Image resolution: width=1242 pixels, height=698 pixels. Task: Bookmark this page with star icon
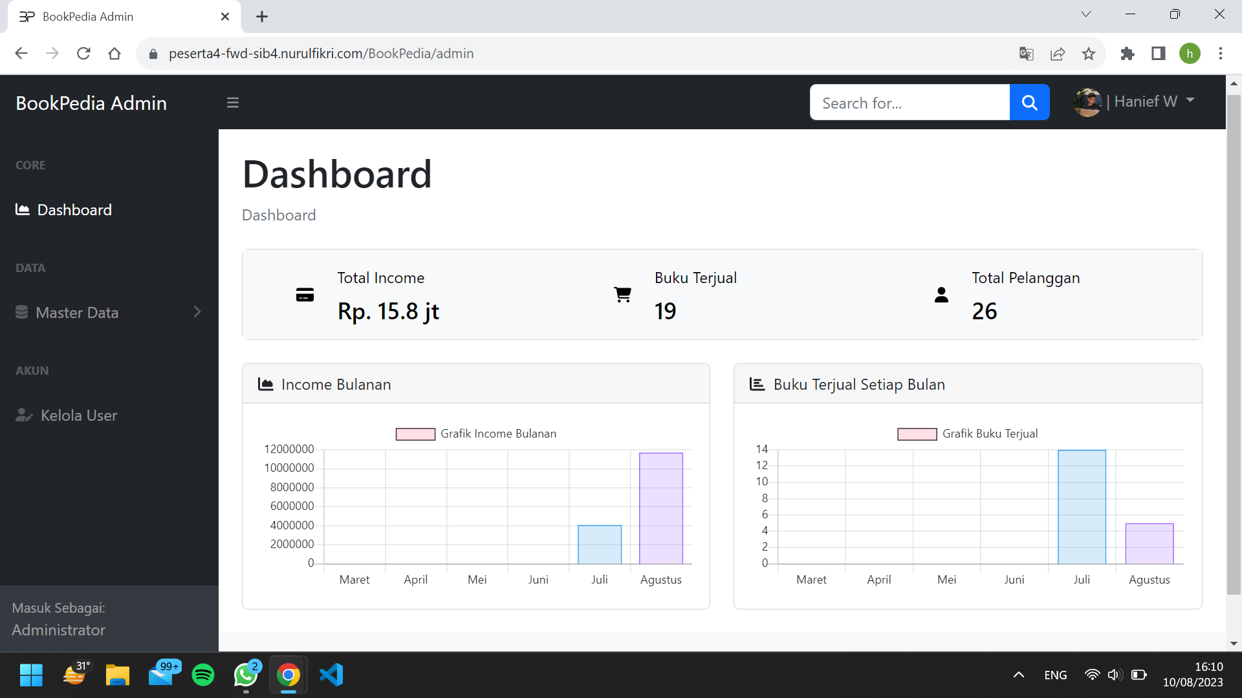(1089, 54)
